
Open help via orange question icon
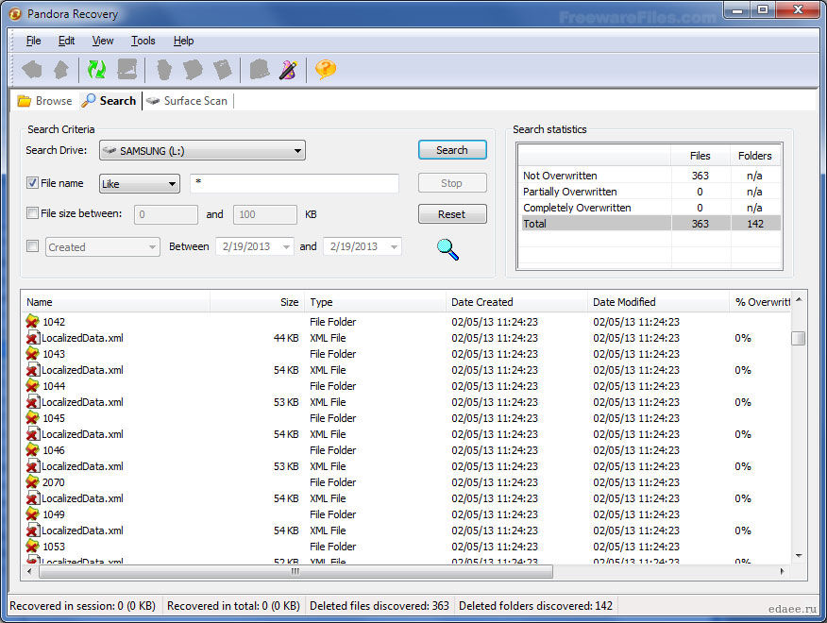coord(326,69)
